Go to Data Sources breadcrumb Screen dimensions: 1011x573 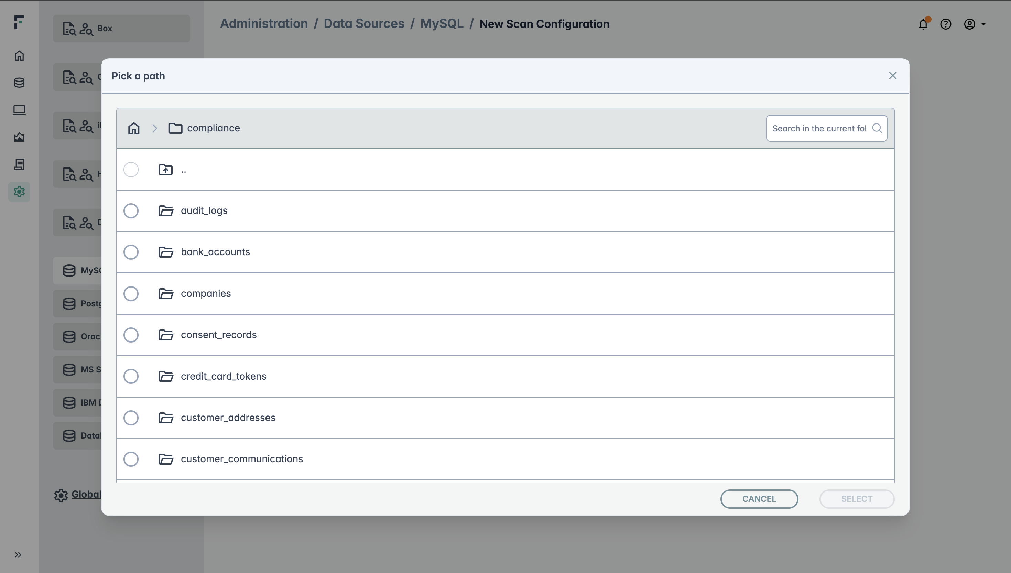tap(363, 24)
